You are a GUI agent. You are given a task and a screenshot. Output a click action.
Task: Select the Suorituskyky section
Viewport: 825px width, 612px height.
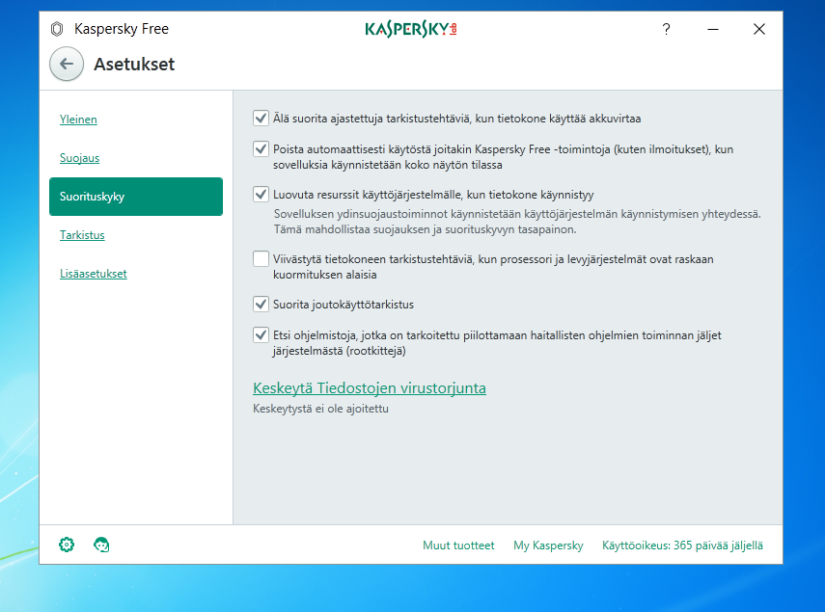[x=136, y=197]
